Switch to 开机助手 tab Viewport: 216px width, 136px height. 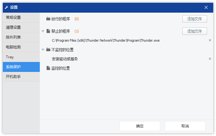(21, 77)
